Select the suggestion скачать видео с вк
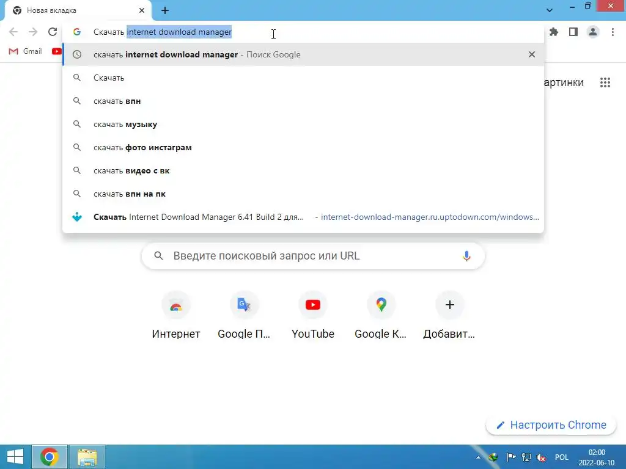Viewport: 626px width, 469px height. 303,171
